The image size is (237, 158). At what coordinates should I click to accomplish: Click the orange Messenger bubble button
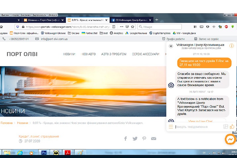point(230,139)
